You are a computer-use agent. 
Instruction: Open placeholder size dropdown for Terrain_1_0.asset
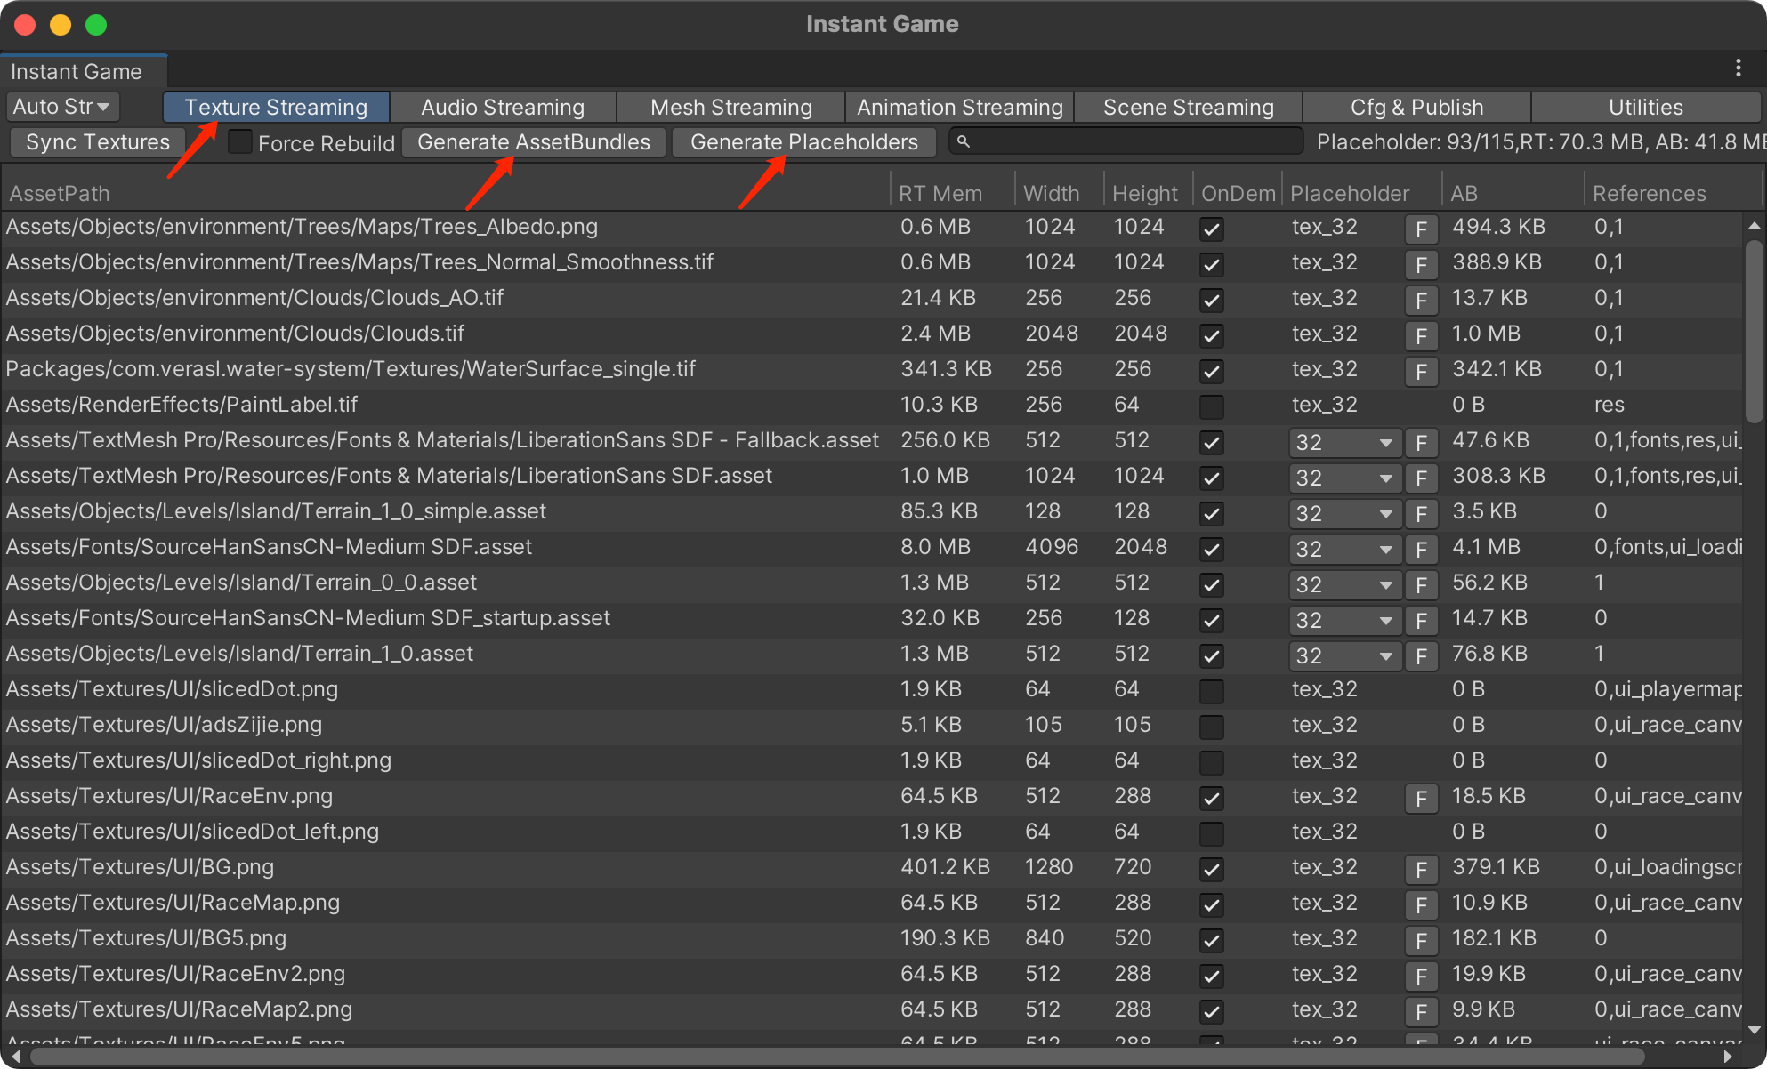click(x=1344, y=655)
